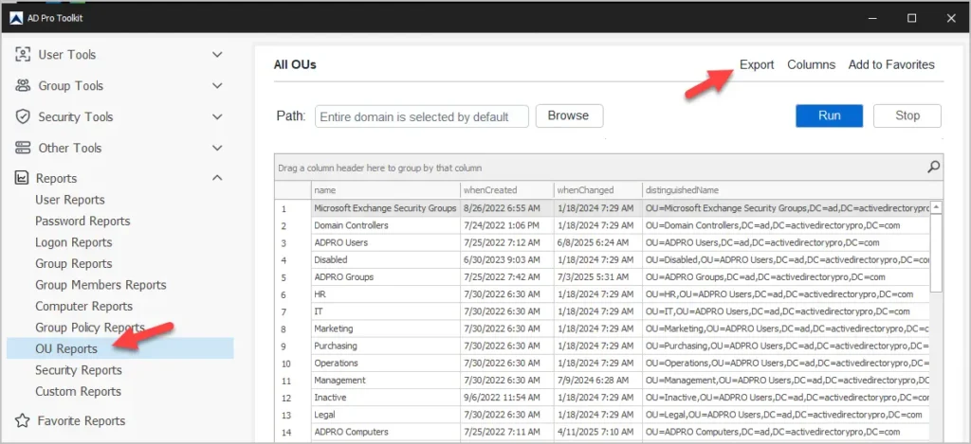This screenshot has width=971, height=444.
Task: Click Export at the top right
Action: click(757, 64)
